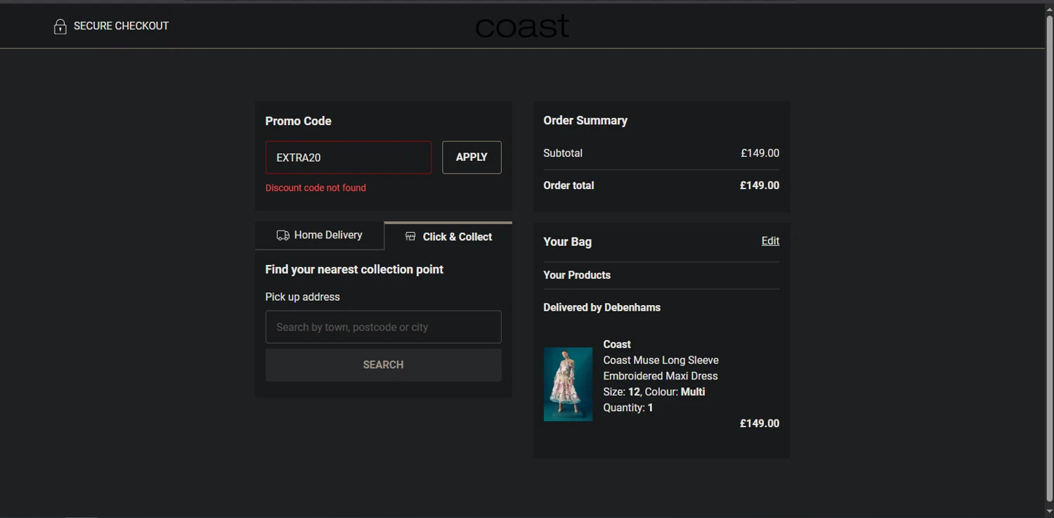This screenshot has height=518, width=1054.
Task: Click the Order total amount £149.00
Action: [x=760, y=186]
